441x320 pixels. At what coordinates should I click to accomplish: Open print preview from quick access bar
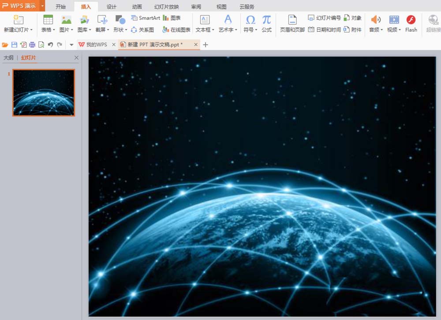pos(41,45)
